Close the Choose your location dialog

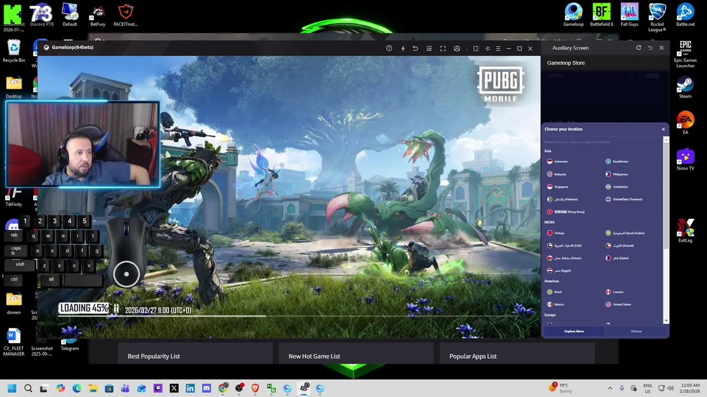coord(663,129)
